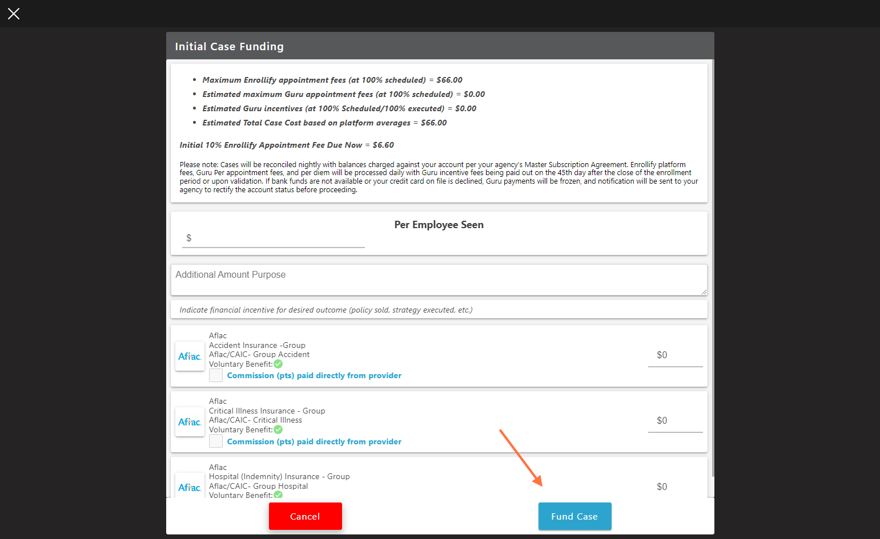This screenshot has width=880, height=539.
Task: Click the Aflac logo for Critical Illness
Action: point(190,422)
